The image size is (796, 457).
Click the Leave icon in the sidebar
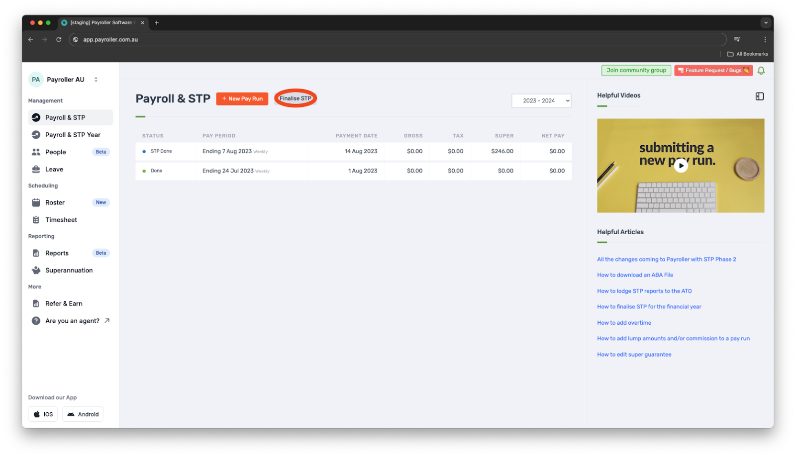35,169
